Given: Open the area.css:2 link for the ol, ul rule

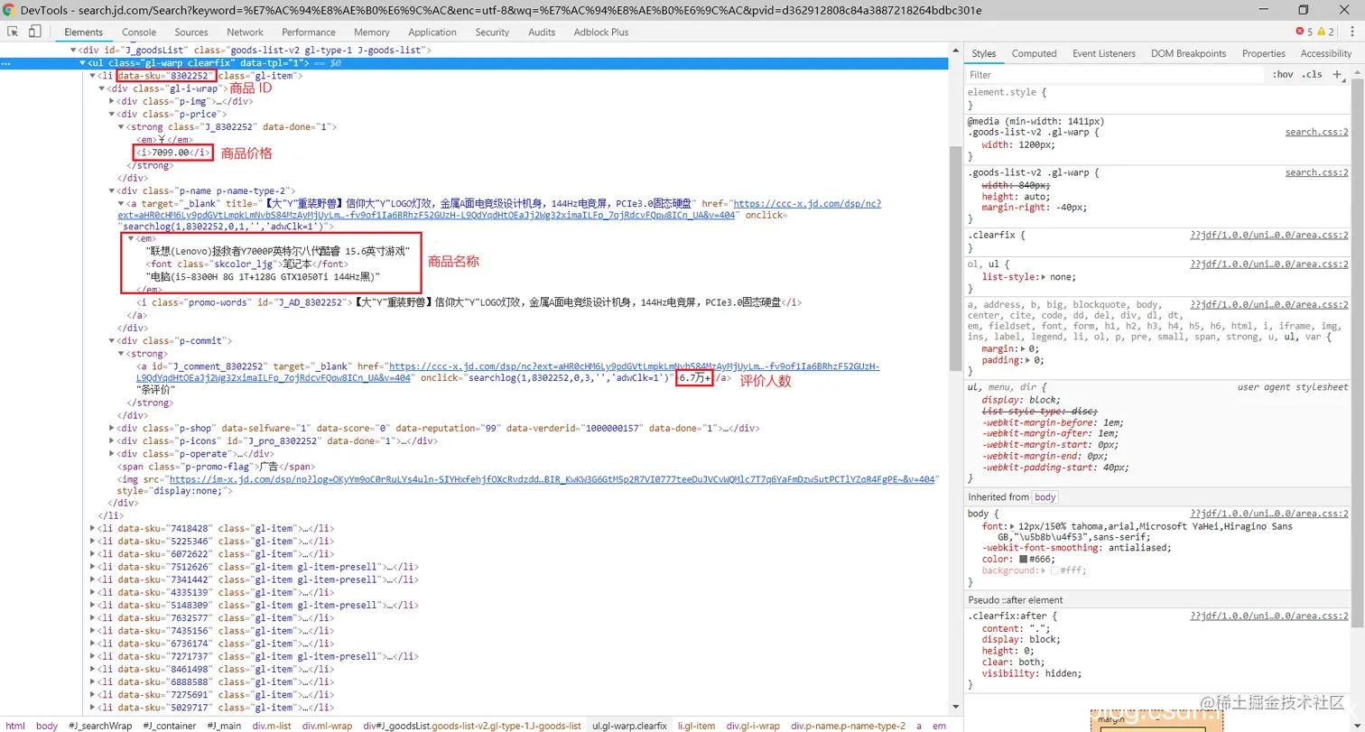Looking at the screenshot, I should click(1269, 264).
